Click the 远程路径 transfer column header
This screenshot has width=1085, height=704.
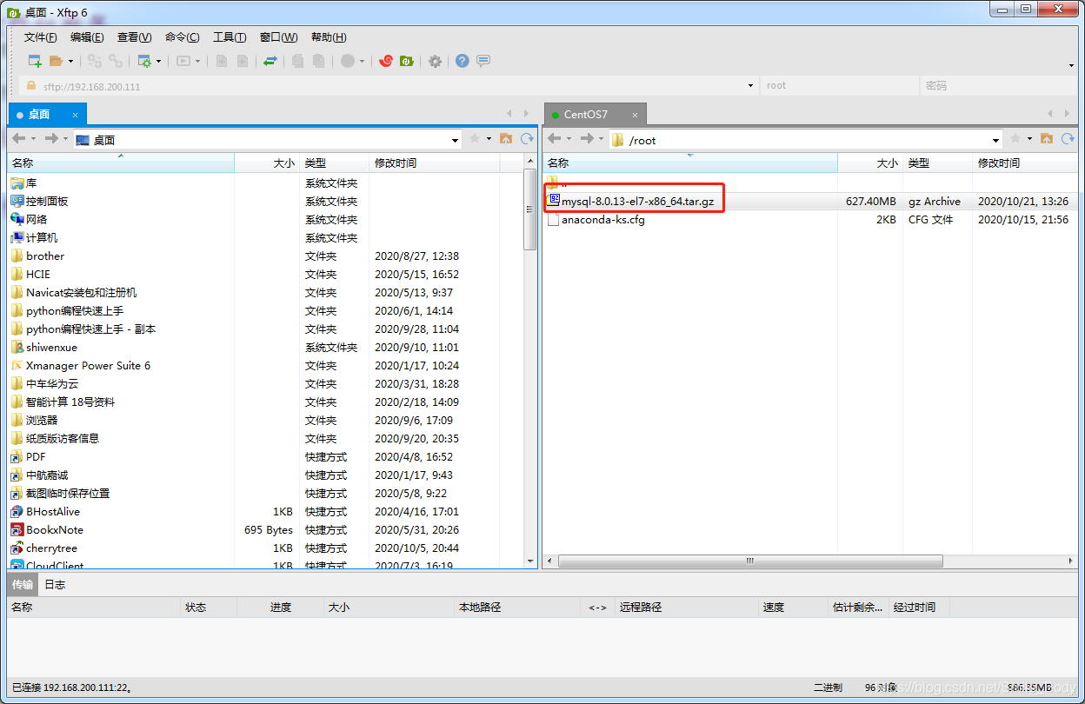point(686,607)
